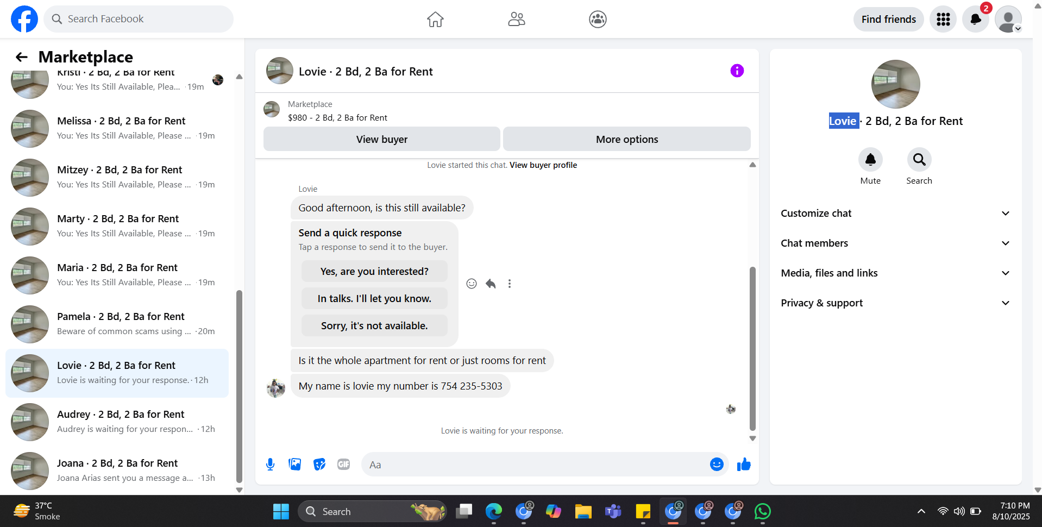This screenshot has height=527, width=1042.
Task: Send 'Yes, are you interested?' quick response
Action: [x=374, y=271]
